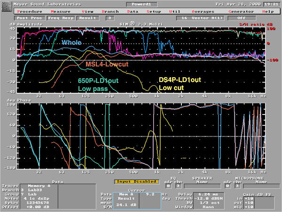Click the S/N ratio dB axis label

pyautogui.click(x=256, y=24)
